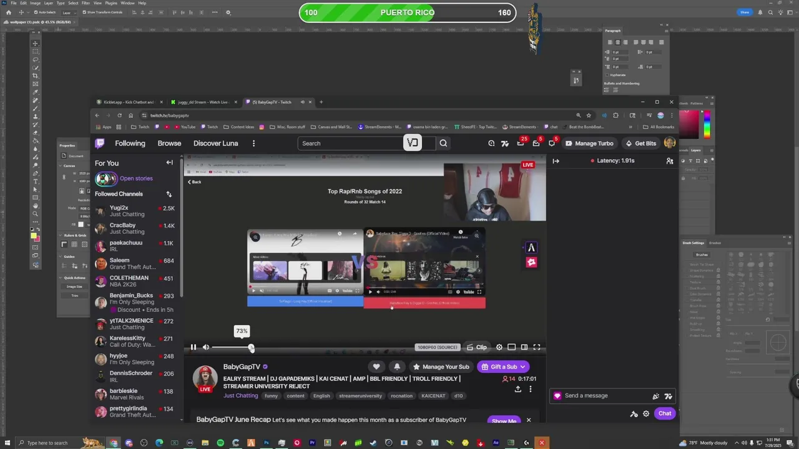Click the volume slider handle at 73%
The image size is (799, 449).
(x=251, y=347)
